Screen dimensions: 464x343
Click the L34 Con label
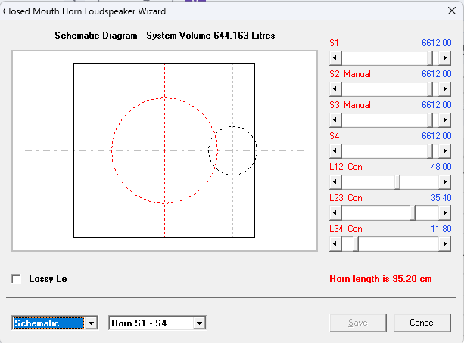click(x=346, y=229)
